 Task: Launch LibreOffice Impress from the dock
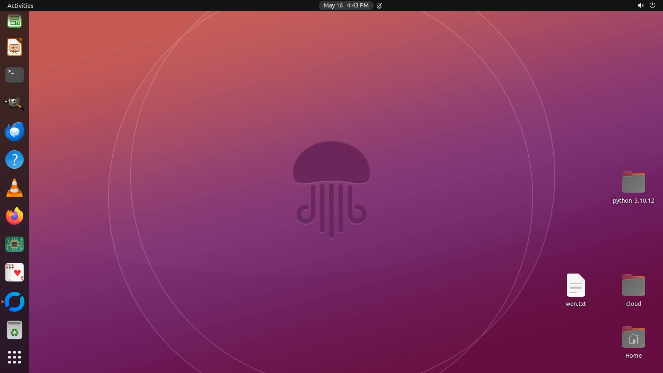click(15, 47)
